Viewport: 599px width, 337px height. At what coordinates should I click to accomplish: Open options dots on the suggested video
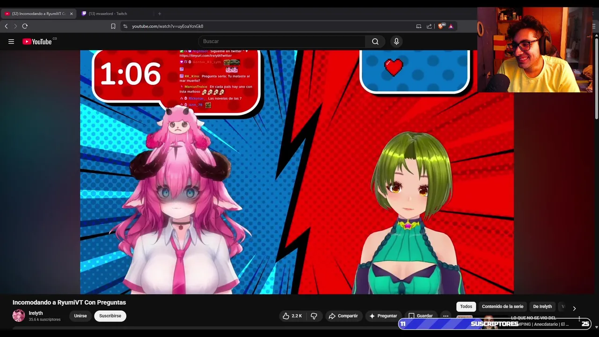tap(579, 319)
